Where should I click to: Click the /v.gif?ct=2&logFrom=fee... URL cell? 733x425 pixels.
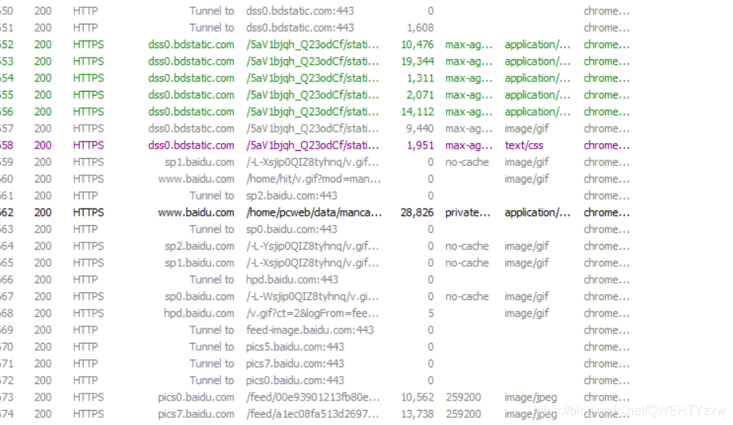click(312, 314)
